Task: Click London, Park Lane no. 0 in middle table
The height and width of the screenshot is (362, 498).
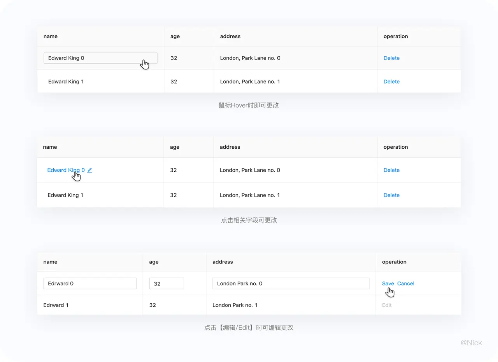Action: pos(250,170)
